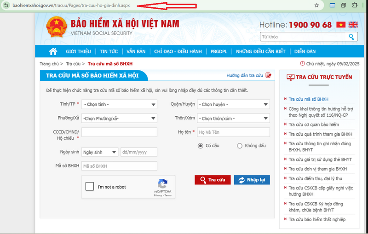
Task: Open CHỈ ĐẠO - ĐIỀU HÀNH menu
Action: coord(178,51)
